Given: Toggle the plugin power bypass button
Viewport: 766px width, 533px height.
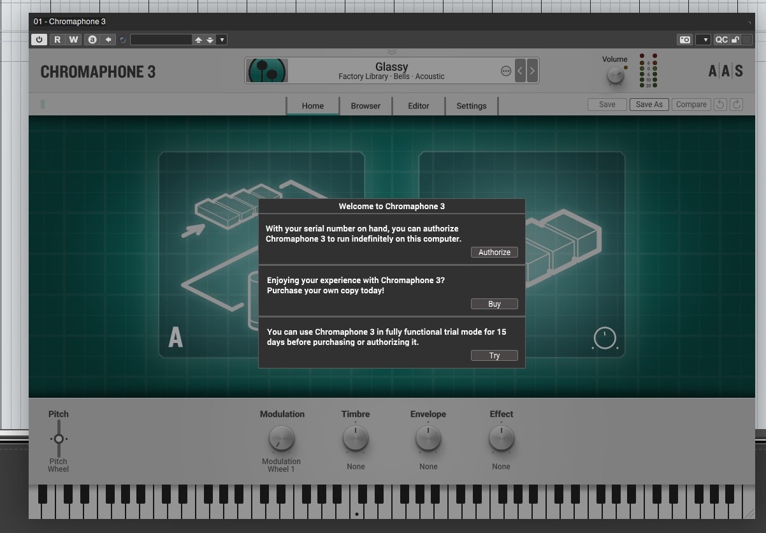Looking at the screenshot, I should coord(40,40).
